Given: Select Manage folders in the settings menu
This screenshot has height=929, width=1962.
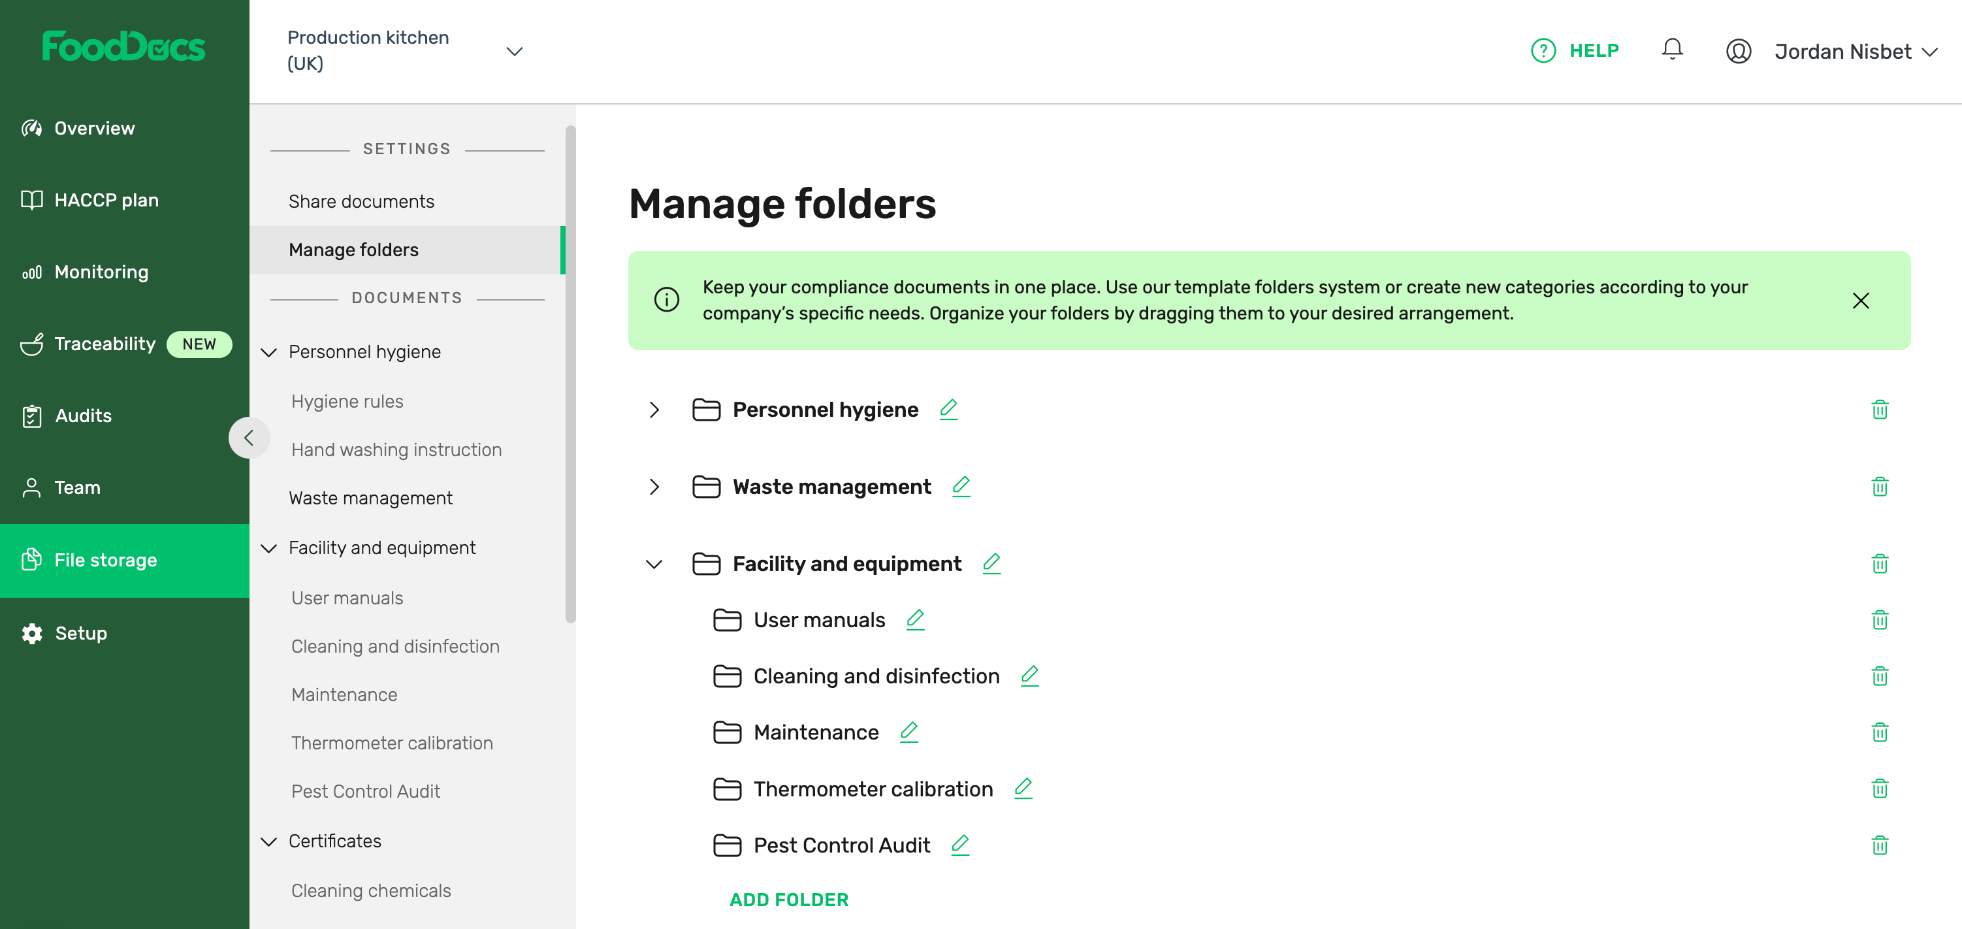Looking at the screenshot, I should (x=353, y=249).
